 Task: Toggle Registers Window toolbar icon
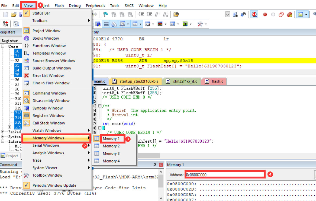(x=106, y=24)
